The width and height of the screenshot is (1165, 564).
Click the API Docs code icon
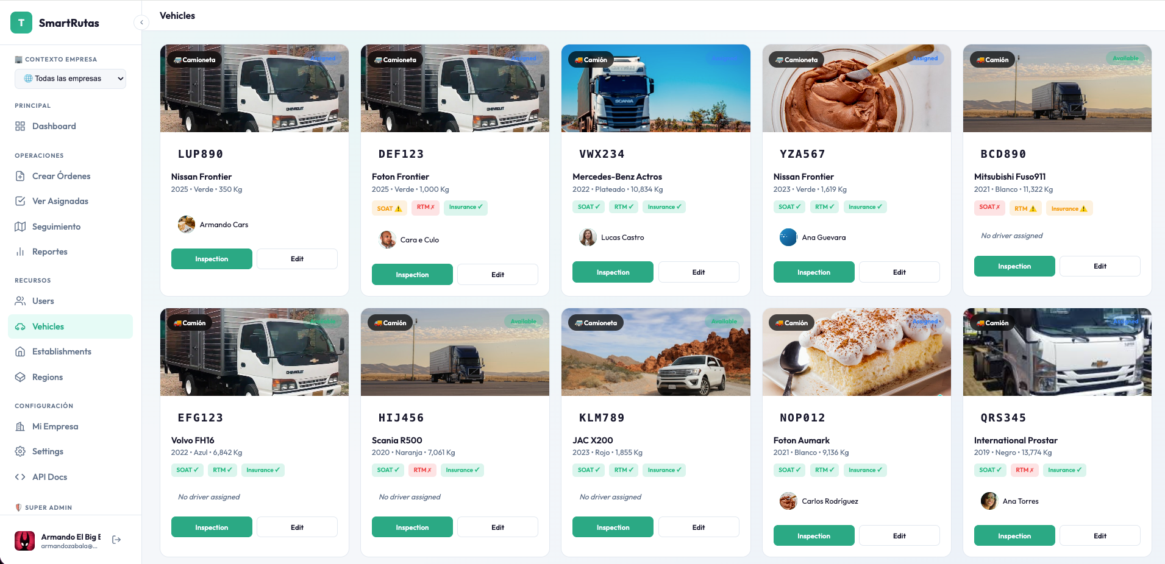click(20, 477)
